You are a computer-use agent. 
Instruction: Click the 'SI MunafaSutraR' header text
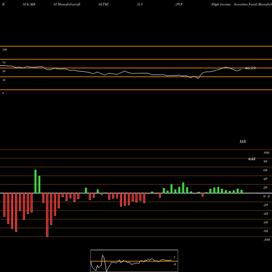click(x=67, y=4)
